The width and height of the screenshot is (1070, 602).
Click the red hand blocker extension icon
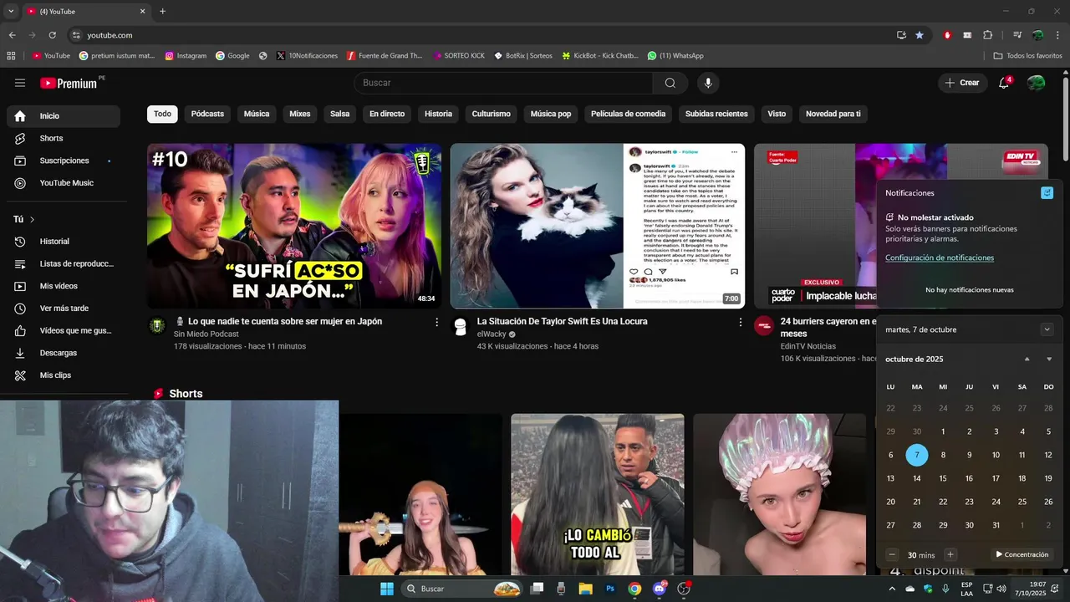coord(947,35)
